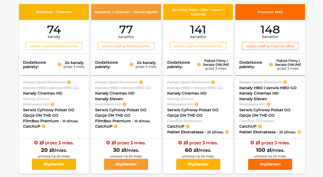Show full channel list for the 141-channel plan

click(x=198, y=46)
